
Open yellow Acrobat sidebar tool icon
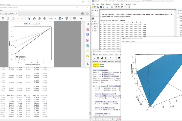click(88, 56)
